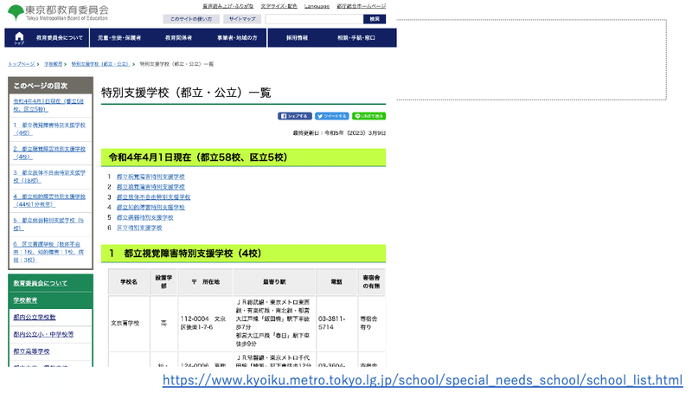
Task: Click sidebar link 2 都立聴覚障害特別支援学校(4校)
Action: click(49, 152)
